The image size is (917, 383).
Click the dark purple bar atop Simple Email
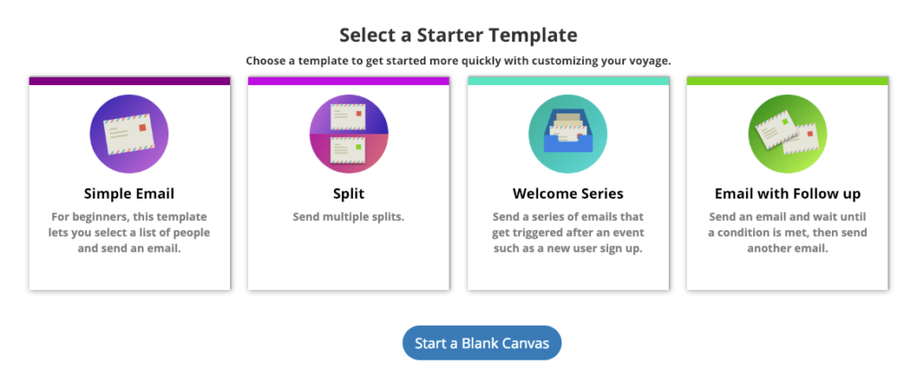[x=129, y=81]
